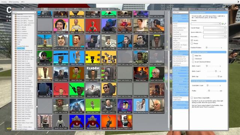240x135 pixels.
Task: Pick the Skibidi Toilet Tripod icon
Action: point(93,106)
